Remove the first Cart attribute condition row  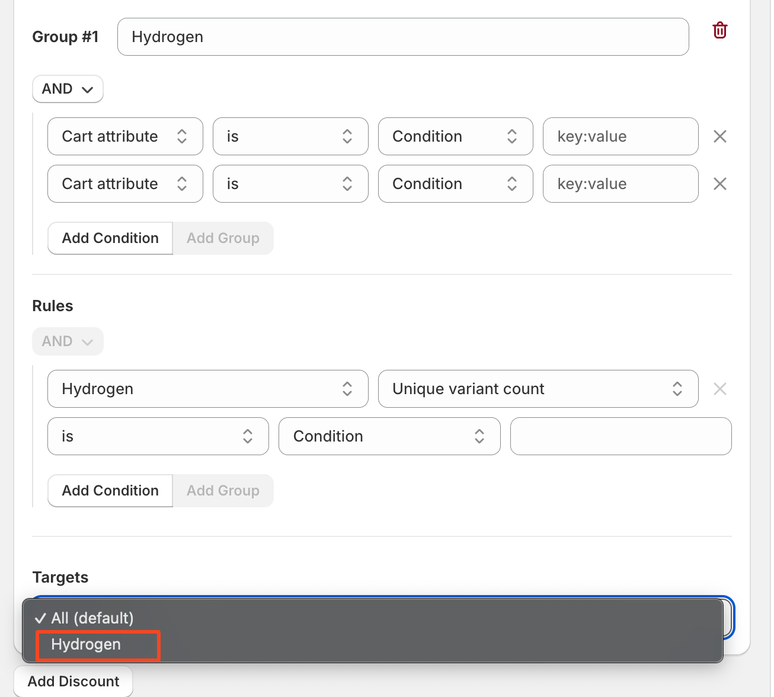(x=719, y=136)
